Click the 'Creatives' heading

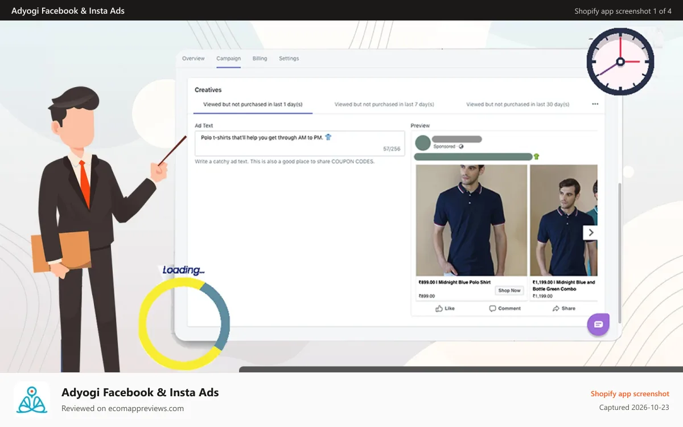point(208,90)
